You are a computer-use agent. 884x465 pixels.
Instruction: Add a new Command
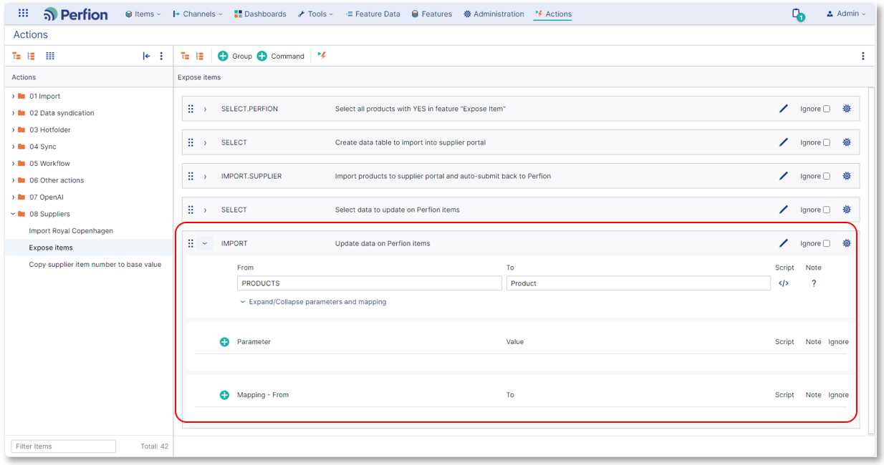pos(281,56)
